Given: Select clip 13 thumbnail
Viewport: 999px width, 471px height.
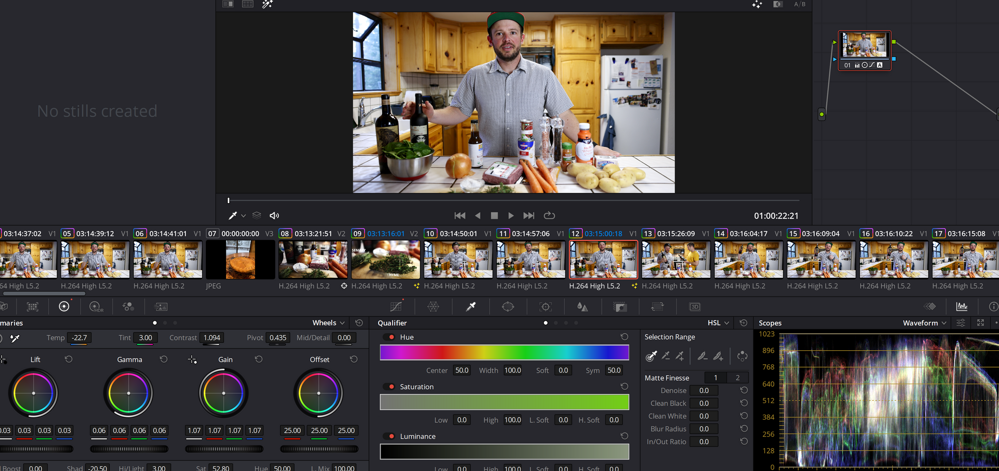Looking at the screenshot, I should pyautogui.click(x=676, y=259).
